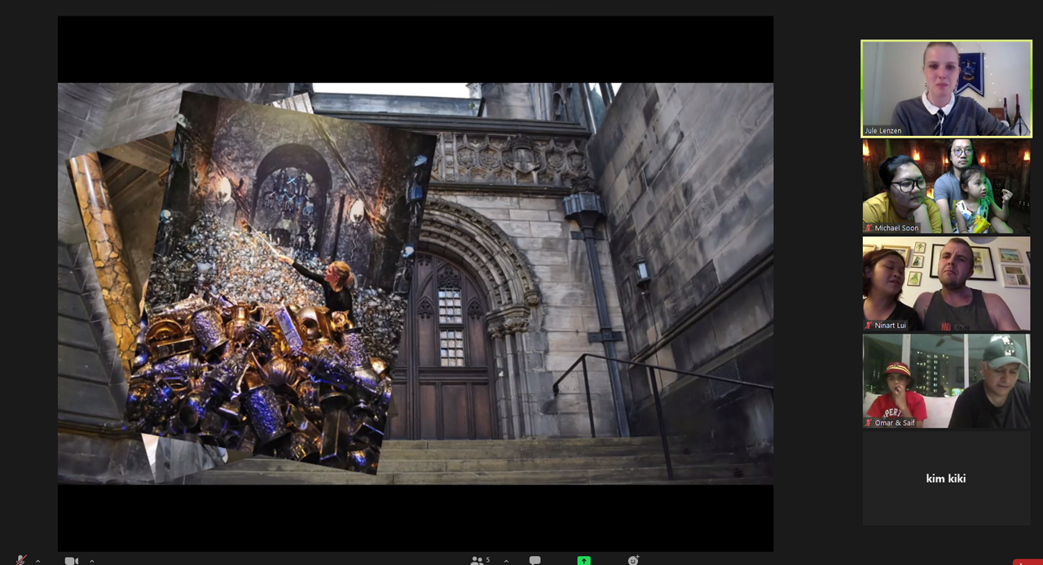The image size is (1043, 565).
Task: Click the 'Jule Lenzen' name label
Action: (884, 130)
